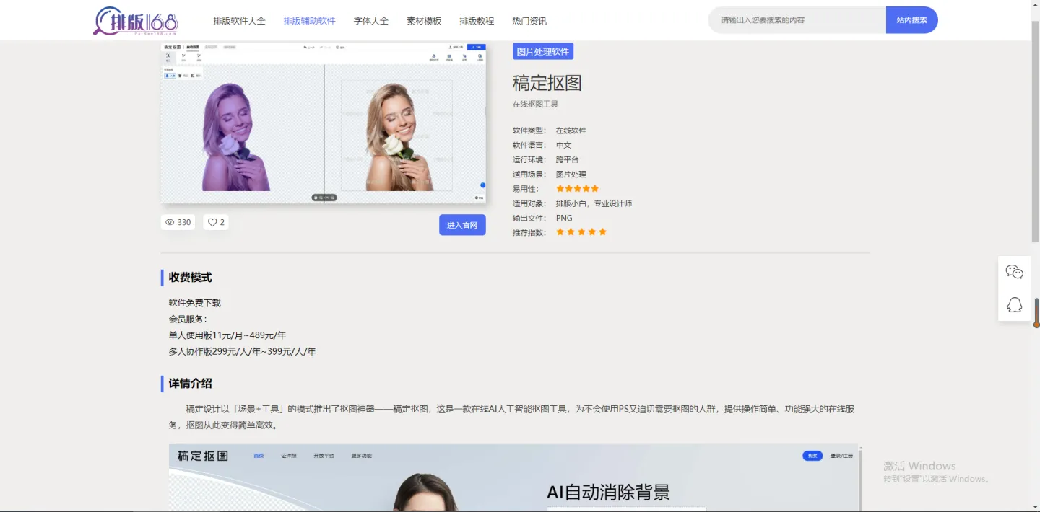
Task: Go to the 字体大全 section
Action: pyautogui.click(x=370, y=21)
